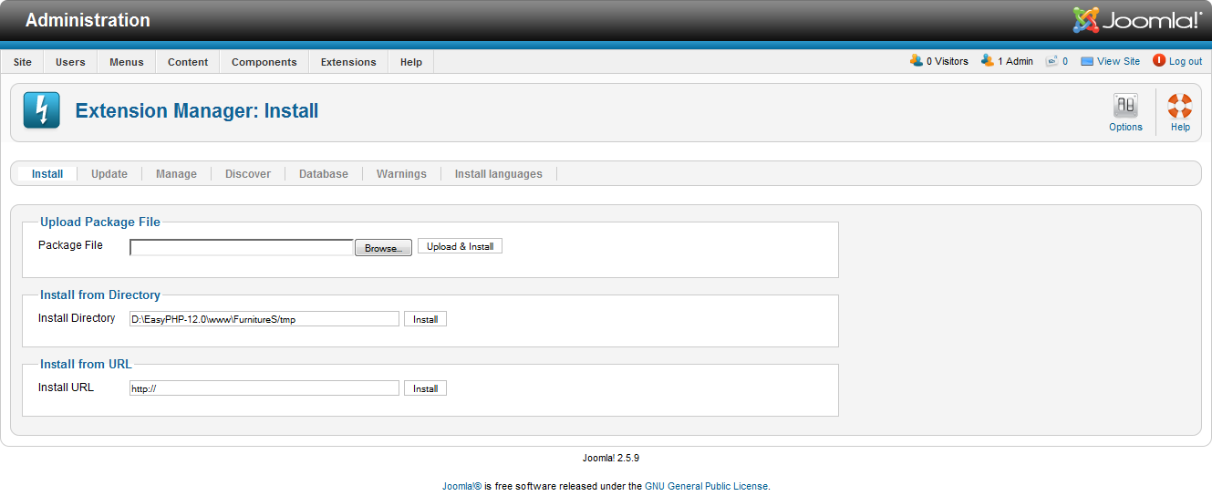Click the View Site link

(1118, 61)
